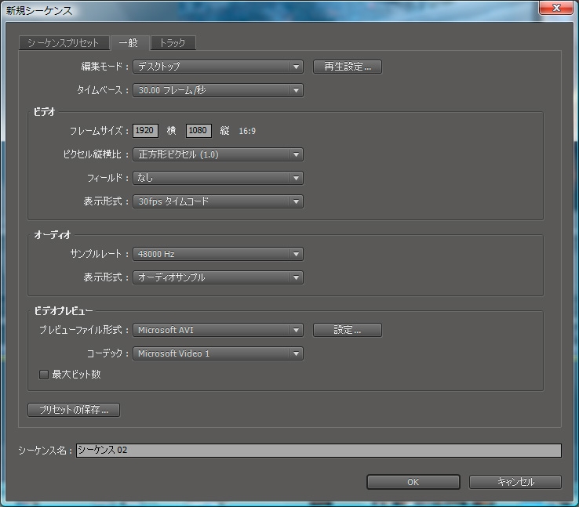This screenshot has width=579, height=507.
Task: Expand the コーデック dropdown showing Microsoft Video 1
Action: 218,353
